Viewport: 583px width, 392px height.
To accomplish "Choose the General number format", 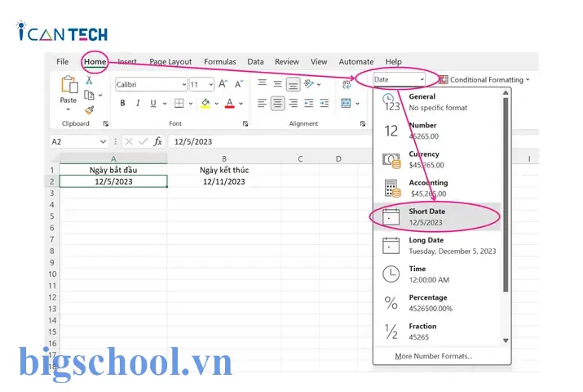I will 438,102.
